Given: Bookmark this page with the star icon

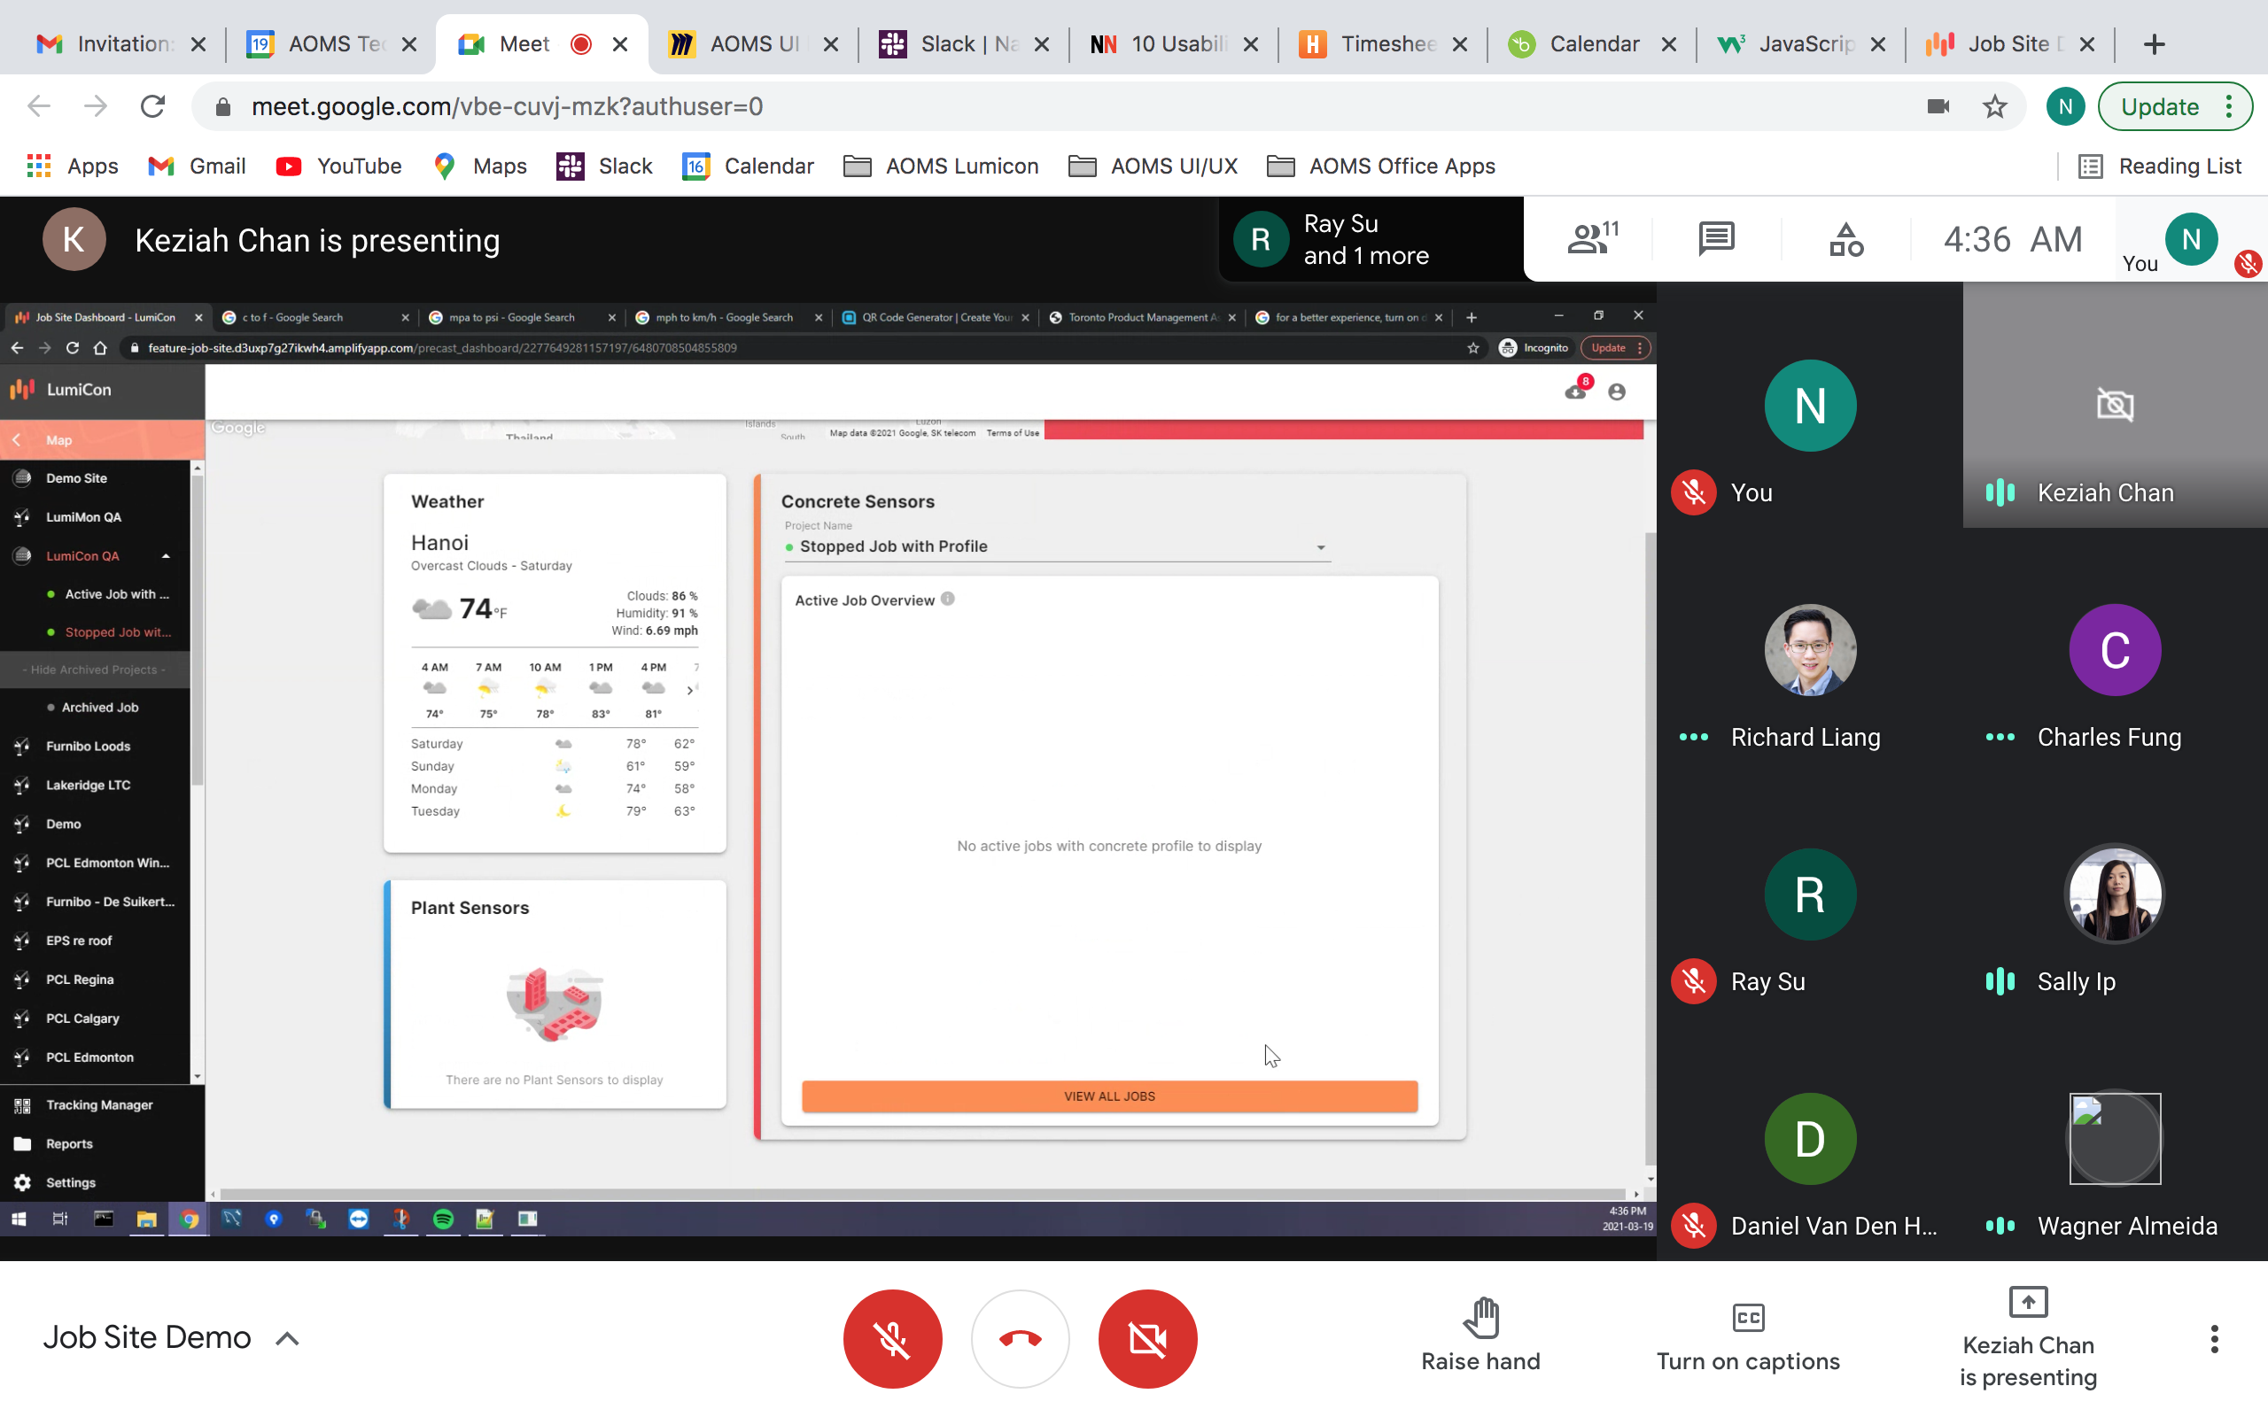Looking at the screenshot, I should [x=1994, y=107].
